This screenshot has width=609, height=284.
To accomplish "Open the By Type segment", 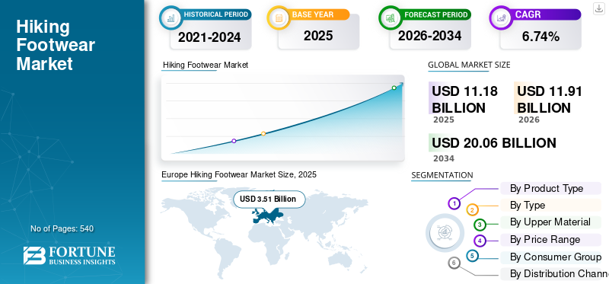I will click(x=550, y=205).
